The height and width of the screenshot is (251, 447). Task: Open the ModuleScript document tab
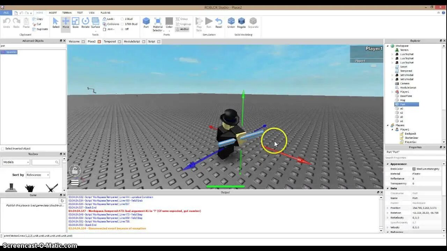coord(132,41)
